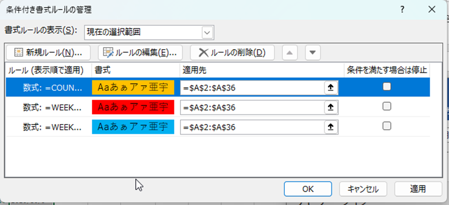Click the applies-to field of the blue rule
This screenshot has height=205, width=449.
pos(252,127)
